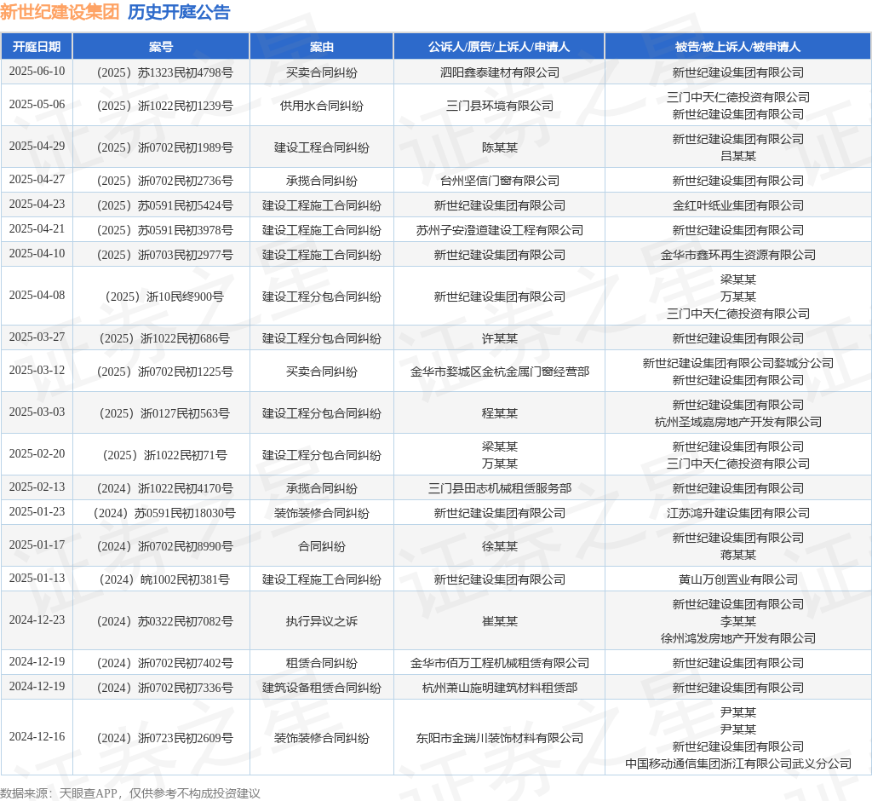Click defendant 新世纪建设集团有限公司婺城分公司
Screen dimensions: 872x801
(738, 364)
